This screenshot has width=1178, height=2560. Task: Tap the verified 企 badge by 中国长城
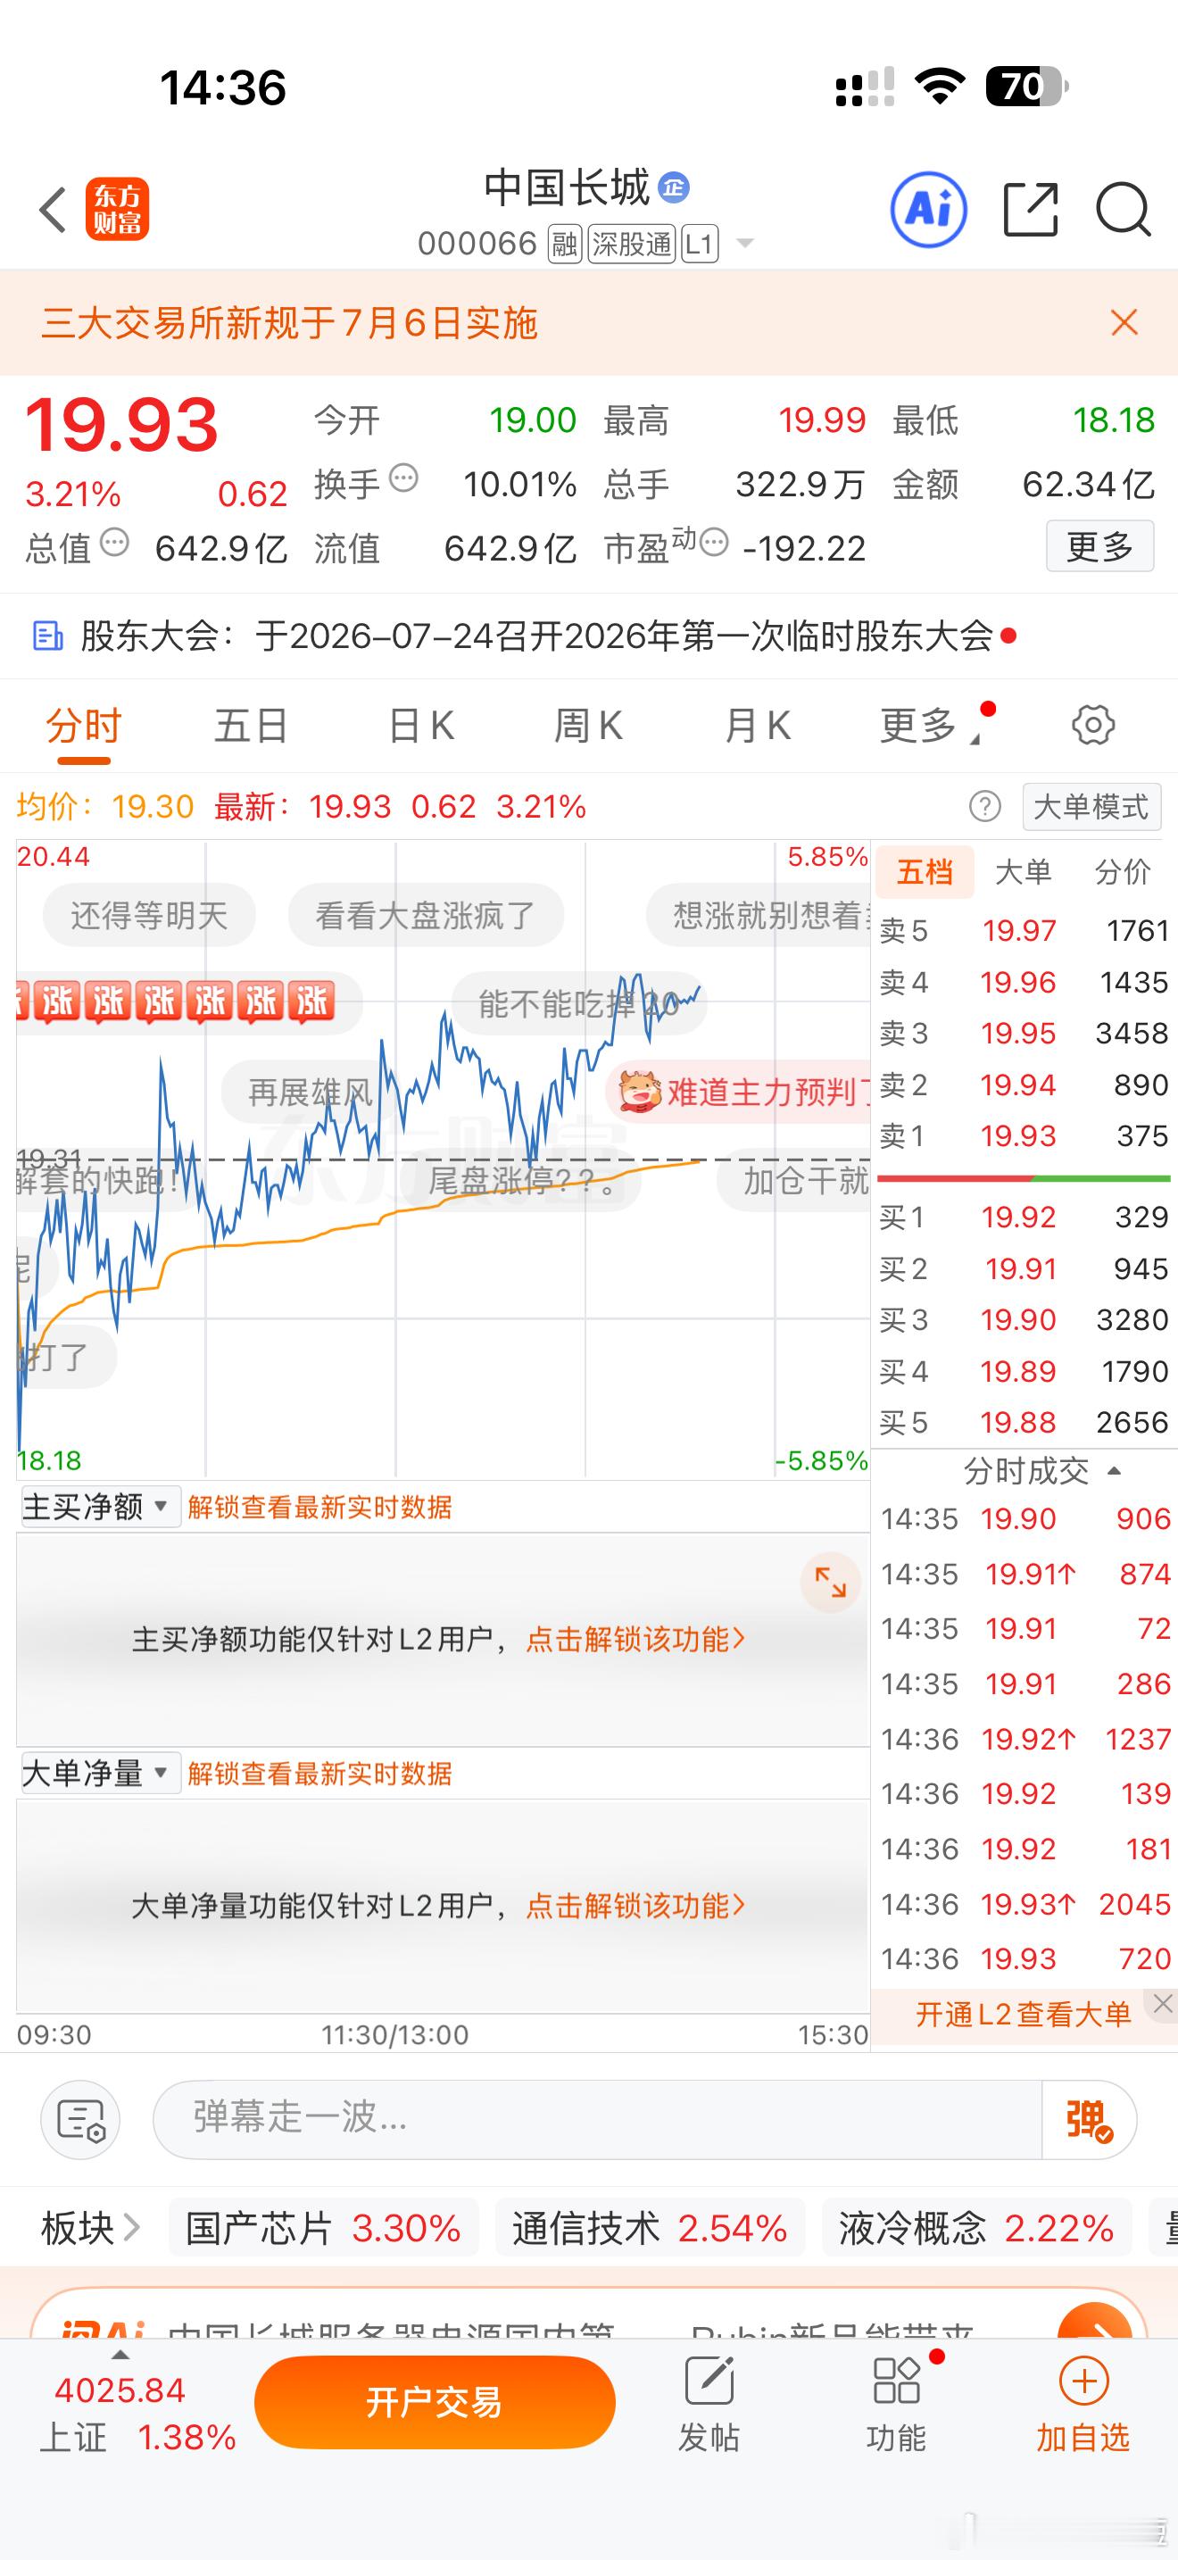(x=675, y=187)
